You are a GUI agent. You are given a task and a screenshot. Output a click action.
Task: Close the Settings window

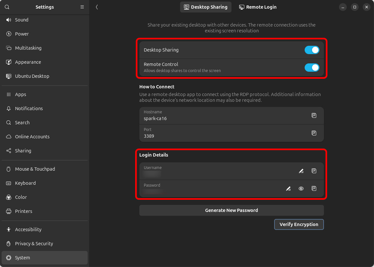point(367,7)
